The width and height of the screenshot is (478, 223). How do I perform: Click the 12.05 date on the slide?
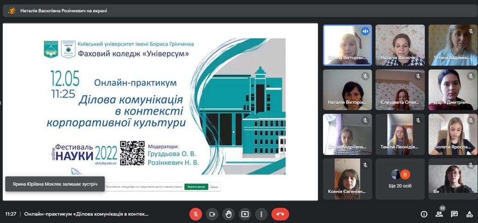point(65,79)
